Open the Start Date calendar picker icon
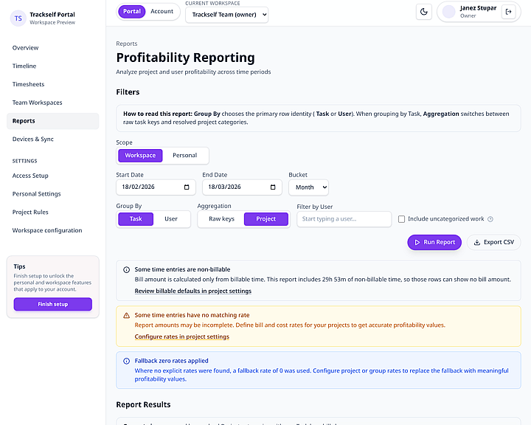Image resolution: width=531 pixels, height=425 pixels. tap(187, 187)
